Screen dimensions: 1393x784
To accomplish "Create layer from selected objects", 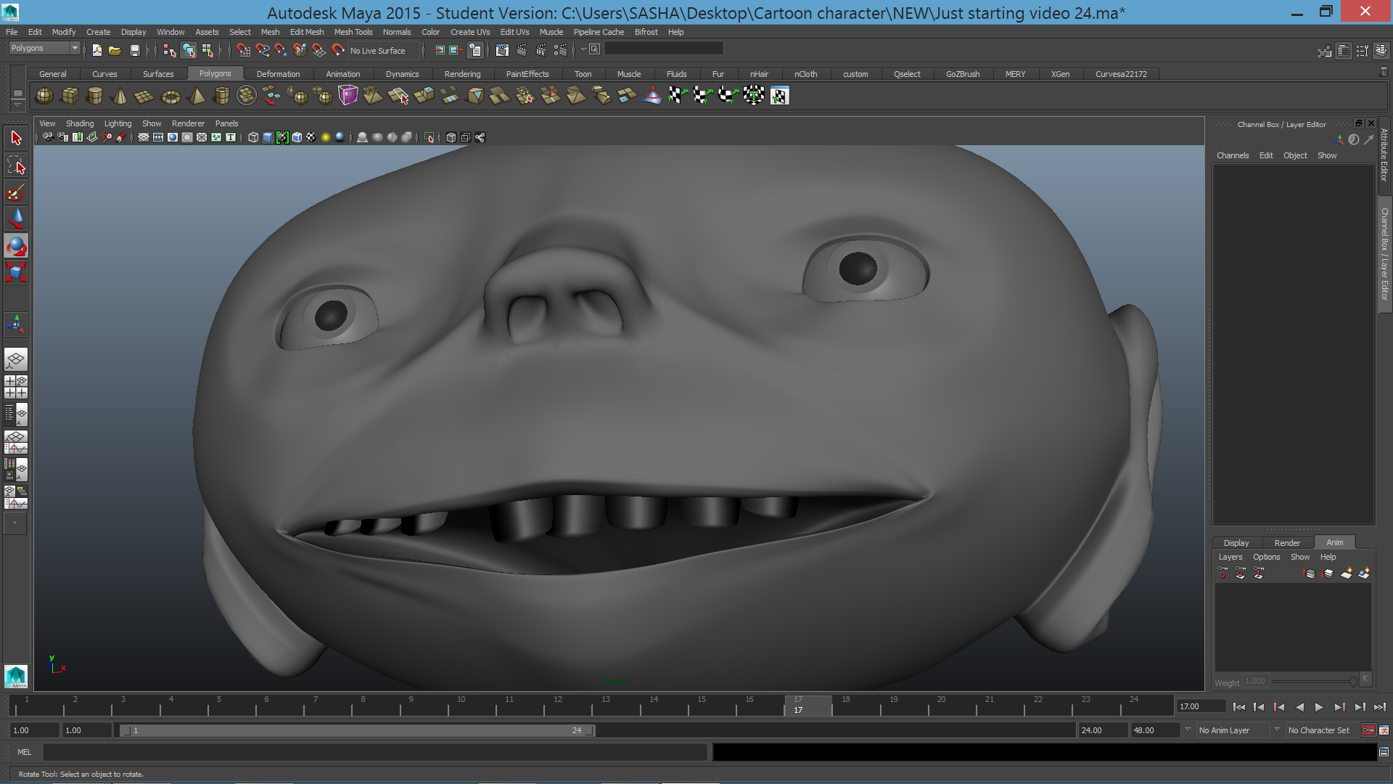I will [x=1364, y=573].
